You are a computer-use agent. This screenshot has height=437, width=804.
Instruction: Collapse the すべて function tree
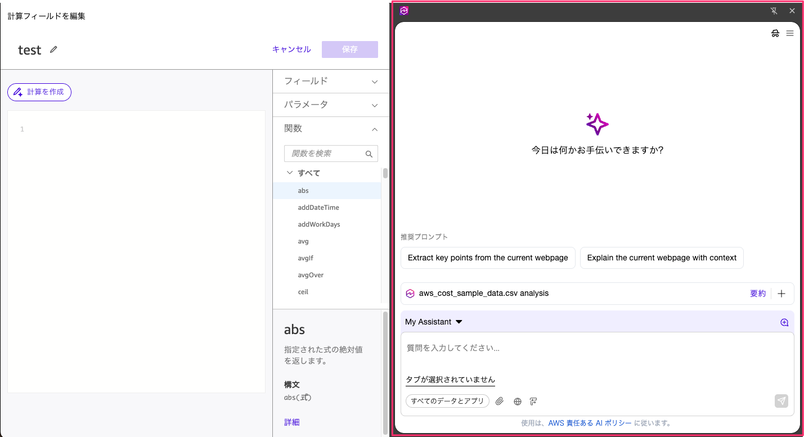click(x=290, y=173)
